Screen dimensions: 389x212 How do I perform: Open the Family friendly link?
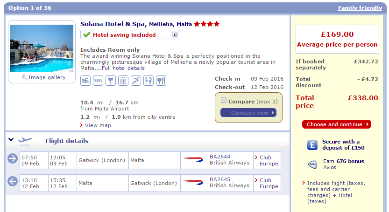pos(360,8)
